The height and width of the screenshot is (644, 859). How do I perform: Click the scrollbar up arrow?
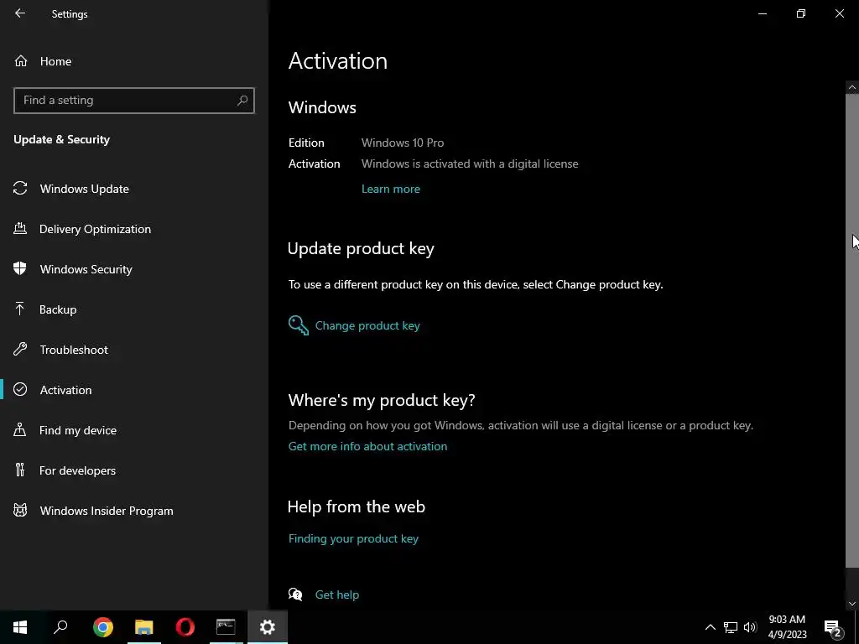pos(852,87)
